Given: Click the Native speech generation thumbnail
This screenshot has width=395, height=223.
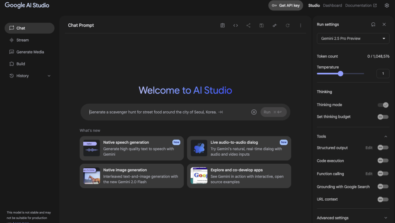Looking at the screenshot, I should [91, 148].
